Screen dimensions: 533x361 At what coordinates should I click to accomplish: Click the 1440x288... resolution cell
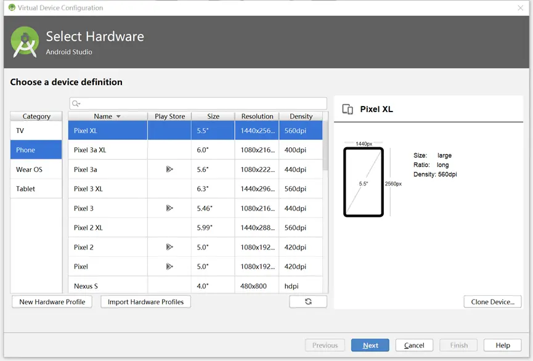pyautogui.click(x=257, y=228)
